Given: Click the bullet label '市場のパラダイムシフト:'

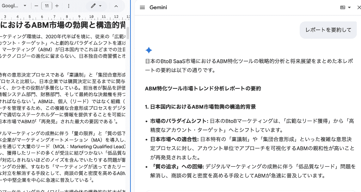Looking at the screenshot, I should click(179, 121).
